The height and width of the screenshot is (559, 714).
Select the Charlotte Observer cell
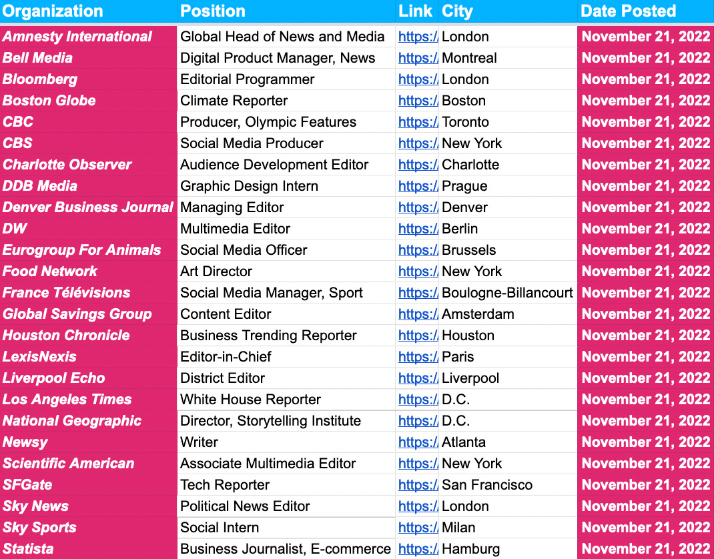pyautogui.click(x=88, y=164)
